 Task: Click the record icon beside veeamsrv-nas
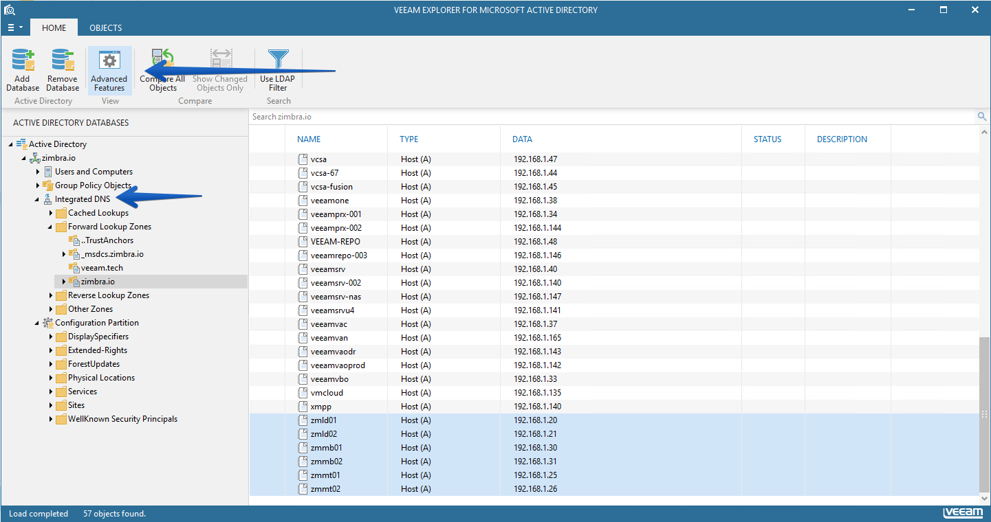303,297
